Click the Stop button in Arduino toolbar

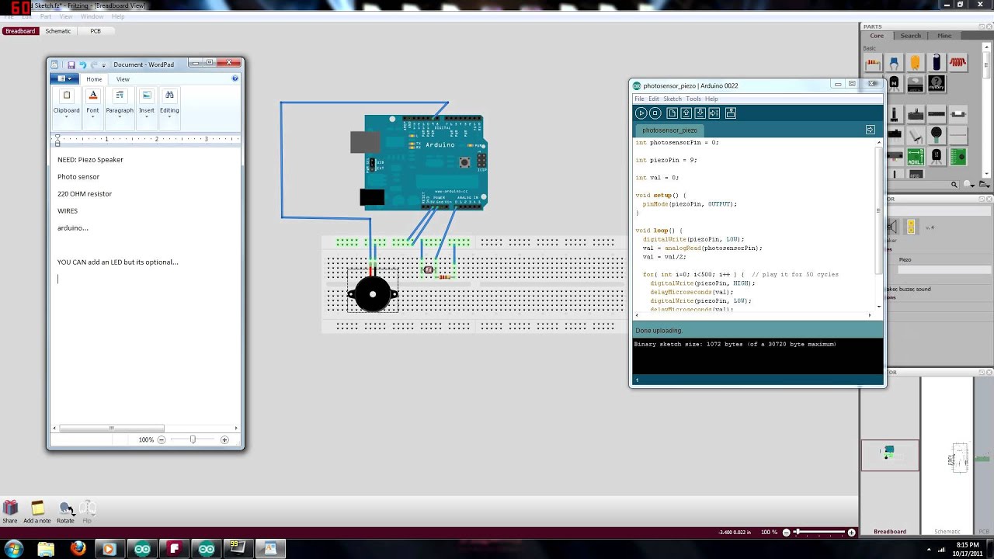655,113
